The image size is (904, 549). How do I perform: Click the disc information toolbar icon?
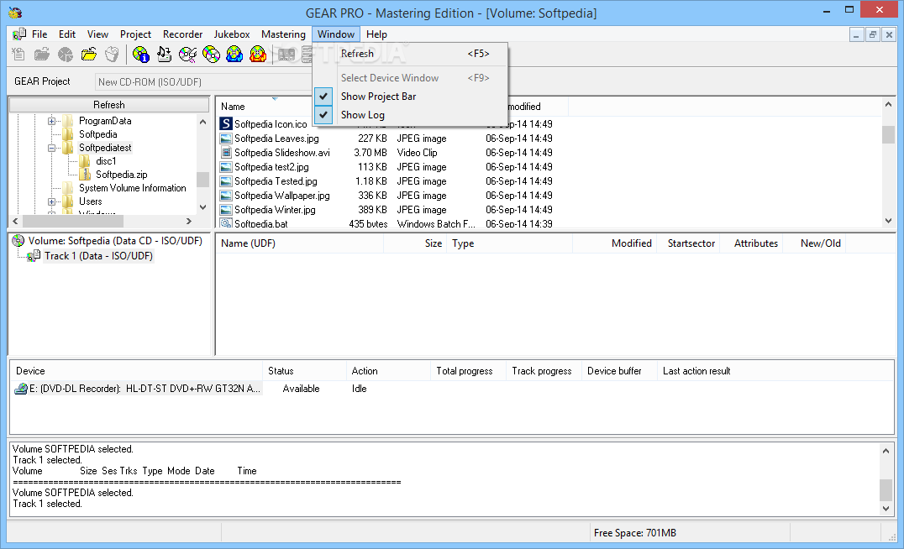pyautogui.click(x=140, y=55)
